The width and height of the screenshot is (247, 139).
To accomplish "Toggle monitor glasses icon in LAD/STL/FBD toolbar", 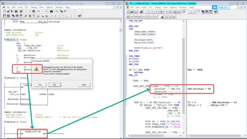I will click(65, 11).
